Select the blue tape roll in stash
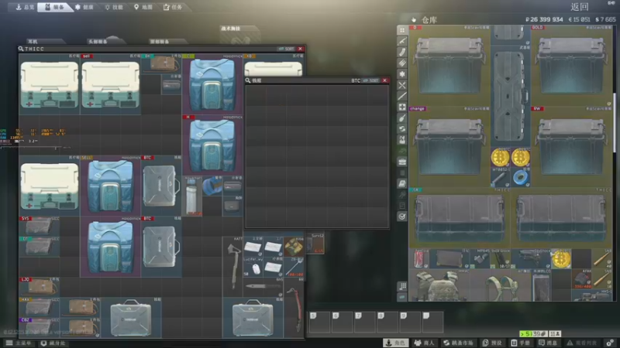The width and height of the screenshot is (620, 348). pos(520,178)
